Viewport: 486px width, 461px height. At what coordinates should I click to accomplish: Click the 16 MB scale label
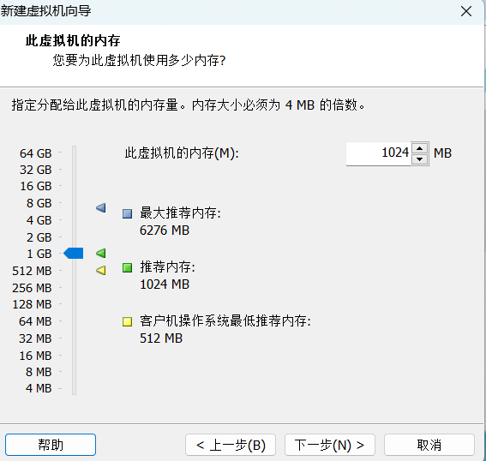tap(35, 356)
